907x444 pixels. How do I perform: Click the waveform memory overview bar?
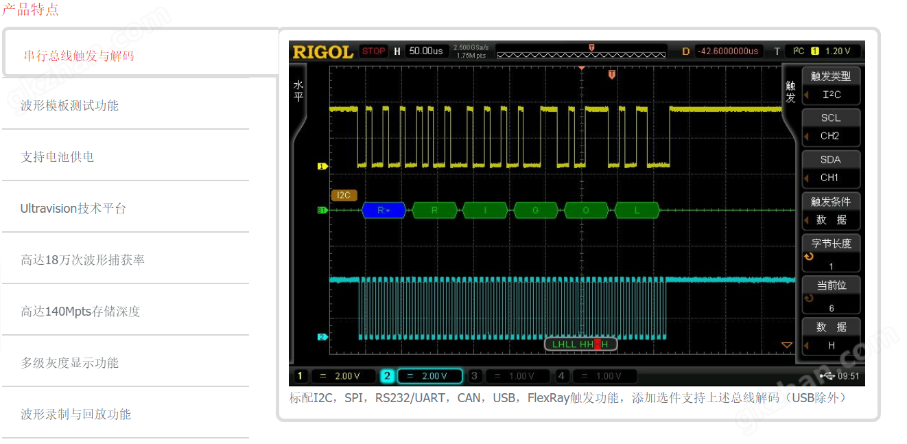click(580, 51)
